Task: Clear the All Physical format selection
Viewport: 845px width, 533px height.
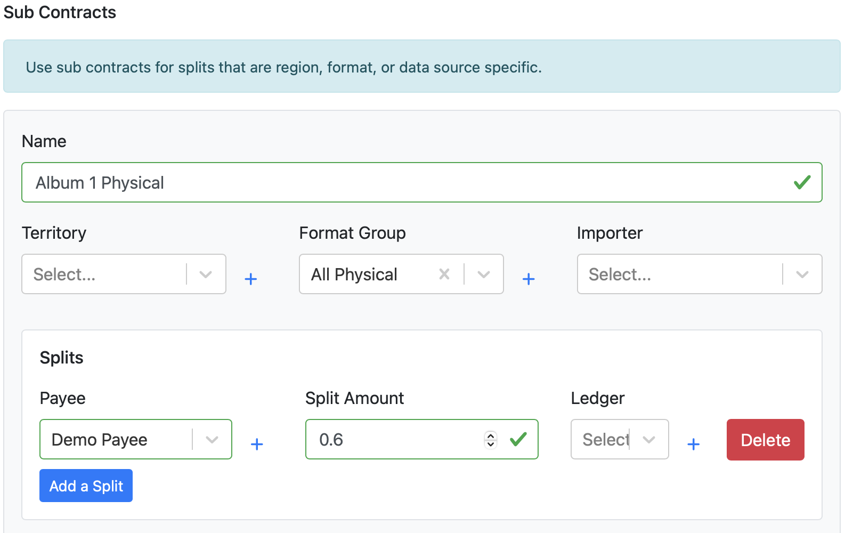Action: coord(444,274)
